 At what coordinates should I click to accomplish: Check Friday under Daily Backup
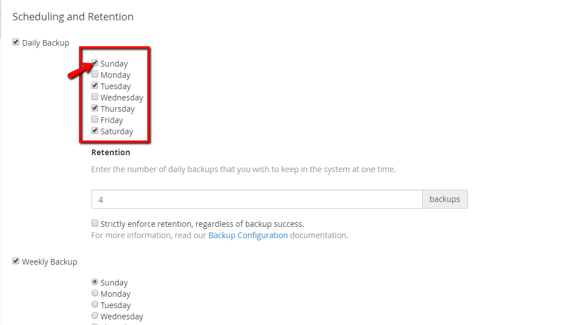[x=95, y=120]
